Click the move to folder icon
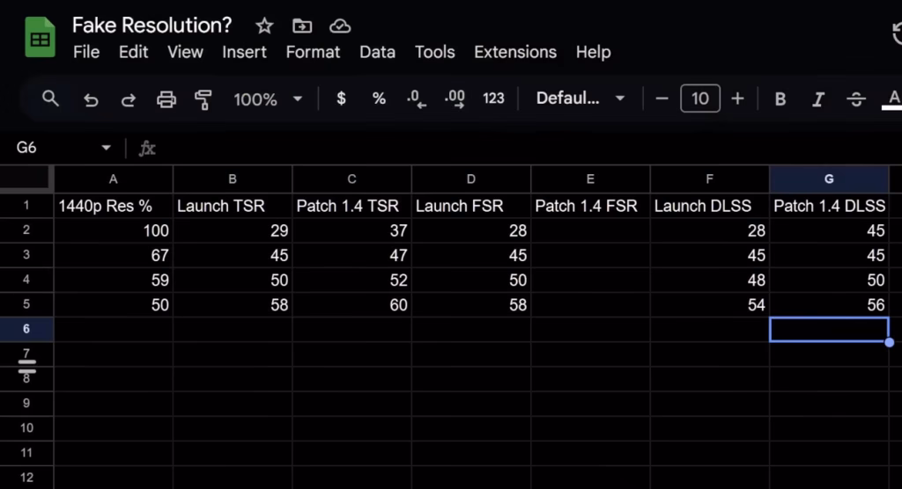Screen dimensions: 902x489 302,26
